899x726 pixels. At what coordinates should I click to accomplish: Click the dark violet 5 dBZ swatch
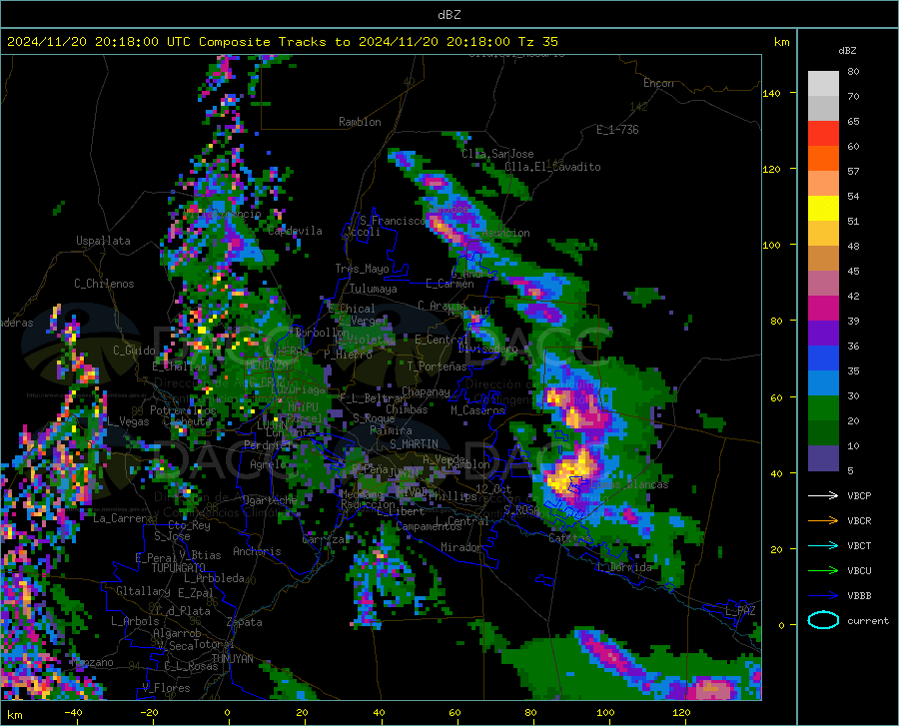tap(823, 458)
